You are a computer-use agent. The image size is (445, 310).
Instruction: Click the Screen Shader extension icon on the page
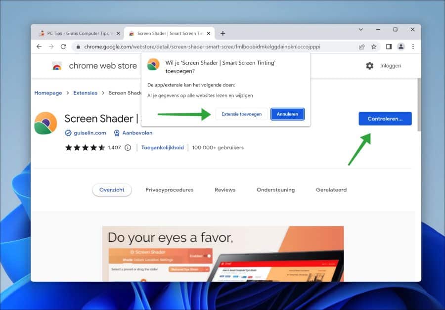point(45,123)
